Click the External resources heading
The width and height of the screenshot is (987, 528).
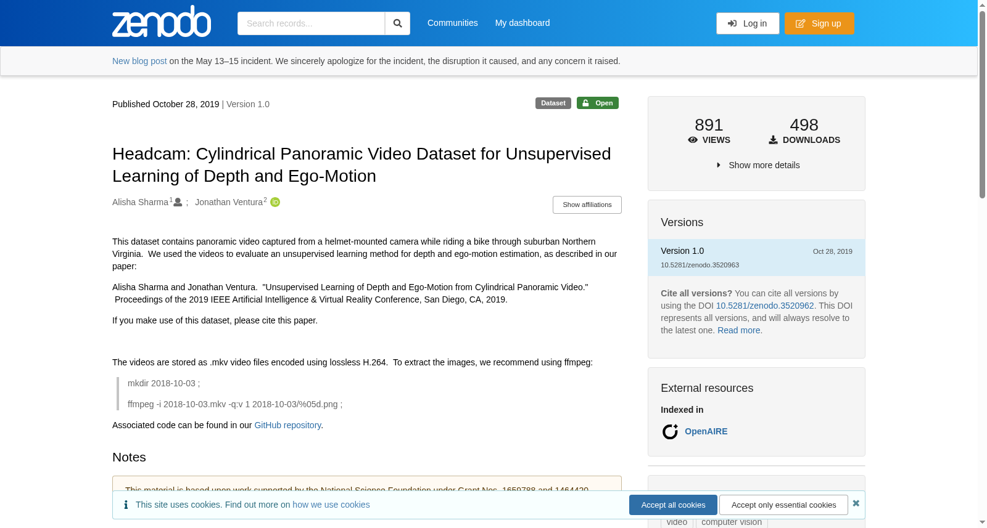[x=707, y=388]
